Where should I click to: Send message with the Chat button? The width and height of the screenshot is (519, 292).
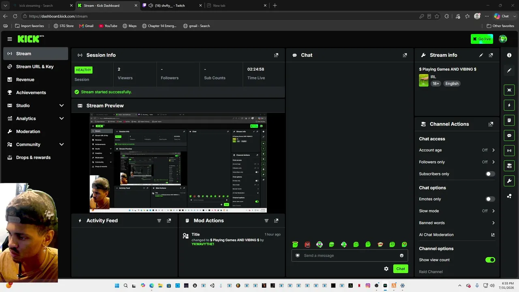(401, 269)
